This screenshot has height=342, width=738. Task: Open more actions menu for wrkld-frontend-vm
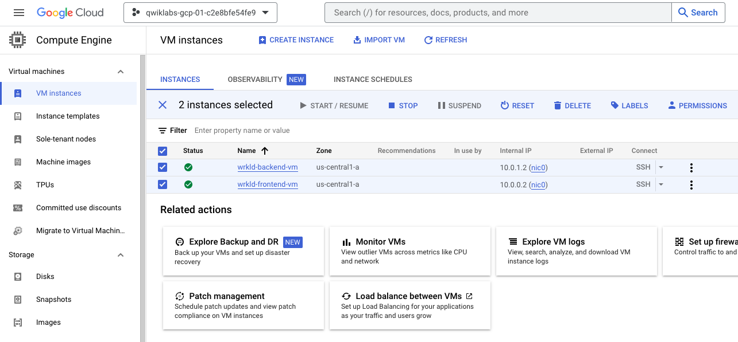coord(691,185)
